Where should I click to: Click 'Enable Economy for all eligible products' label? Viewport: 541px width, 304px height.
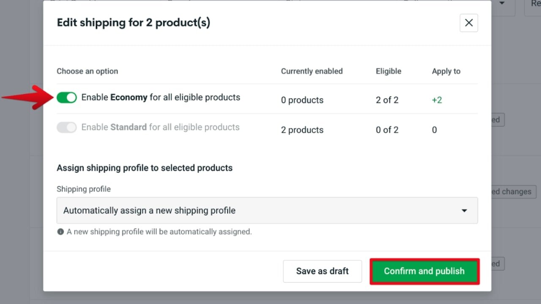click(161, 98)
